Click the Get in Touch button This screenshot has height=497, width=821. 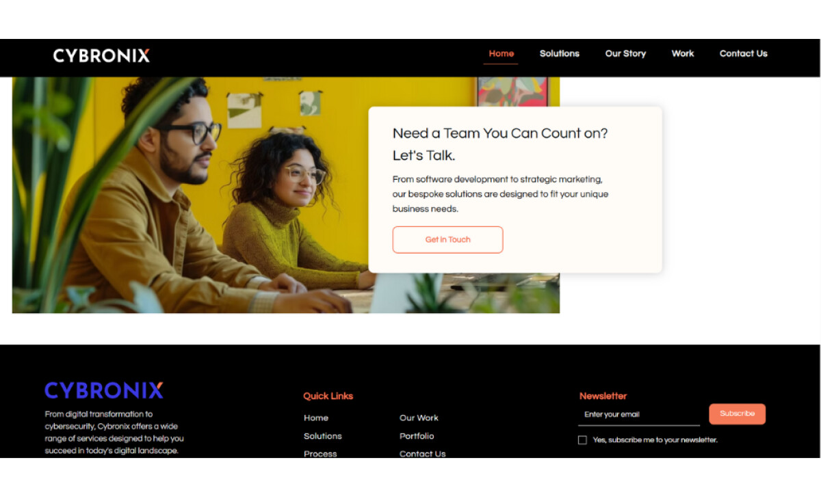pyautogui.click(x=447, y=240)
